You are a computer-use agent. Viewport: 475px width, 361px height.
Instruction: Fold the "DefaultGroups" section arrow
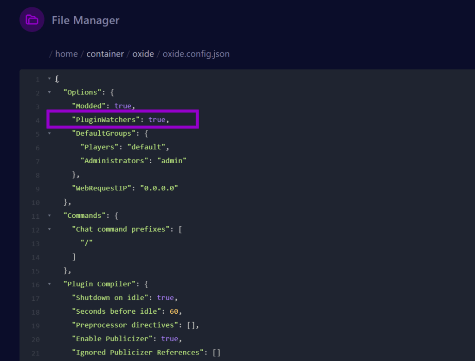50,133
